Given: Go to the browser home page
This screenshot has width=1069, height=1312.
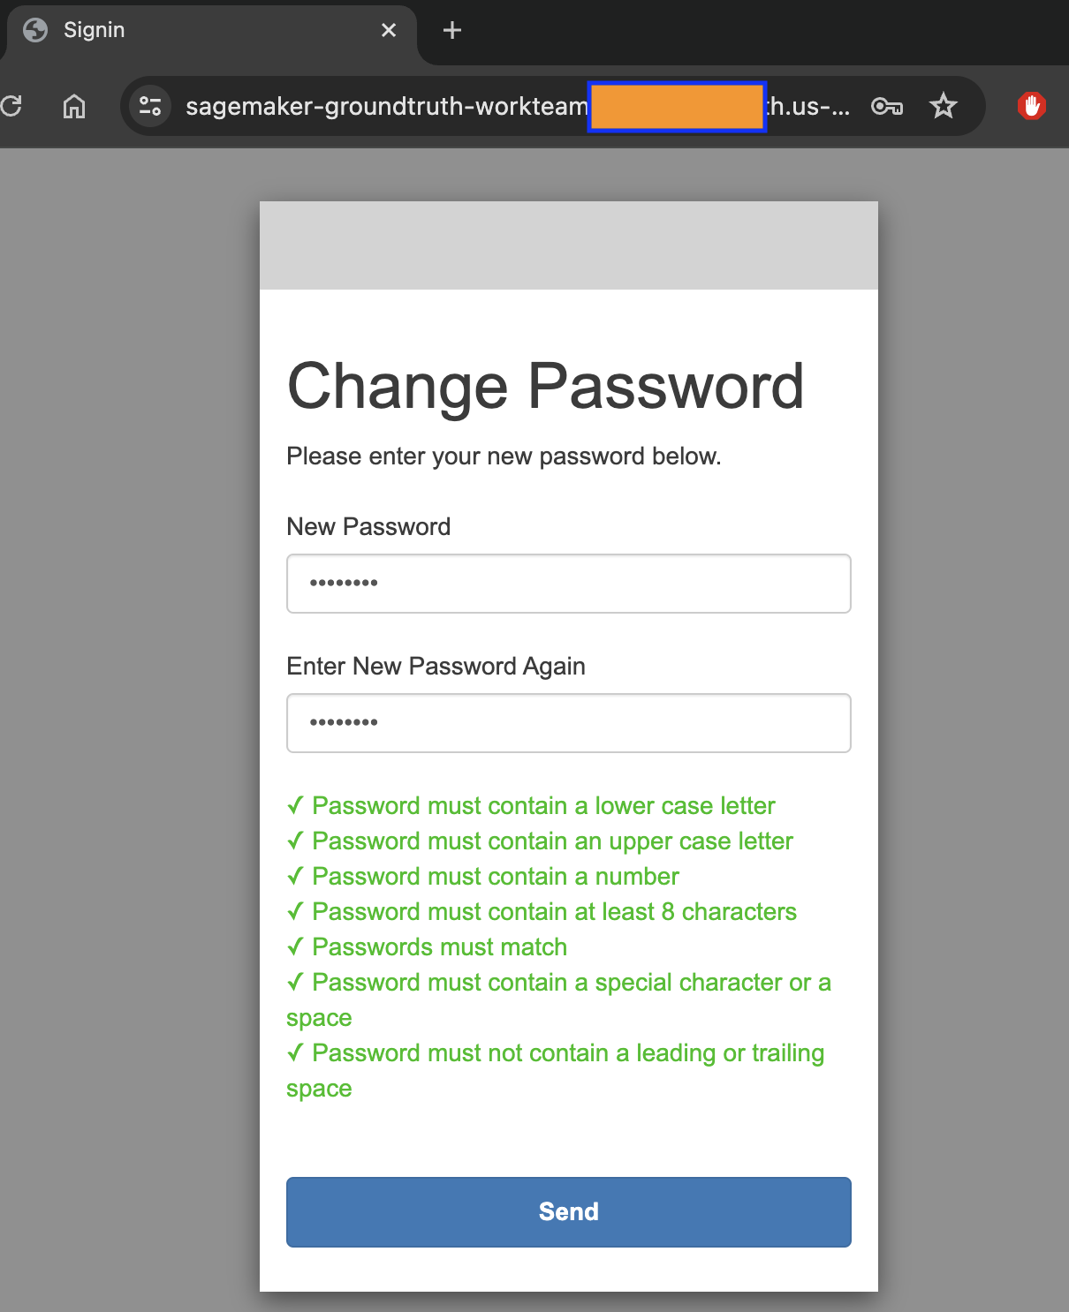Looking at the screenshot, I should click(x=74, y=107).
